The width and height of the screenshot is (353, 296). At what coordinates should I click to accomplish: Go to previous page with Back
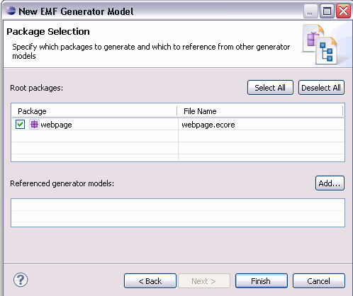[150, 281]
